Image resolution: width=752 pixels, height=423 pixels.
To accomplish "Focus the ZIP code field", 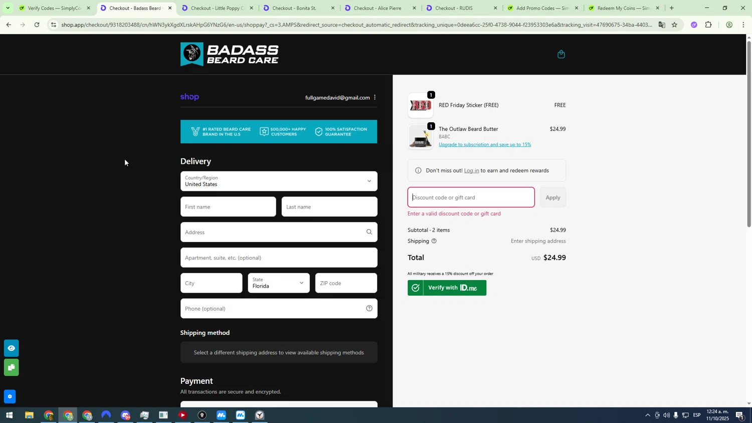I will click(346, 283).
